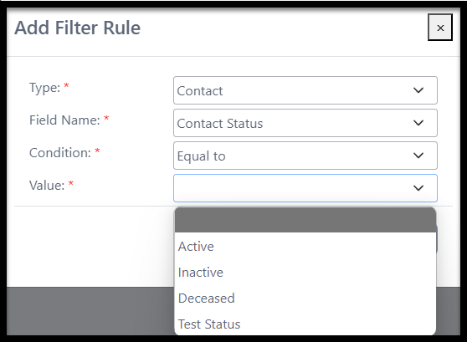Open the Condition dropdown showing Equal to

pos(305,156)
